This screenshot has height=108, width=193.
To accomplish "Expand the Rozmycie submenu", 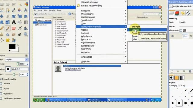I will [101, 11].
